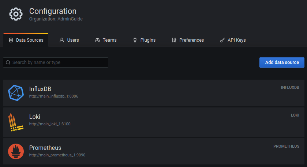Click the plug icon on Plugins tab
307x167 pixels.
coord(135,40)
